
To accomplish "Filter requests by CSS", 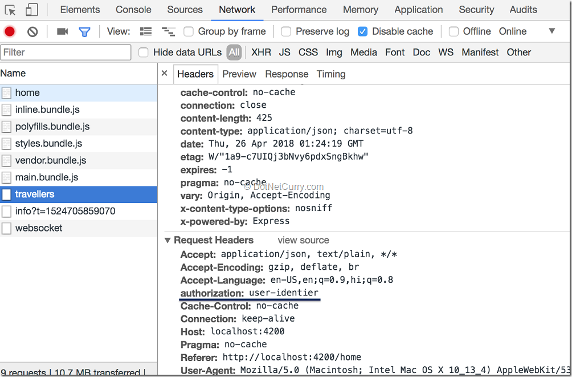I will [308, 52].
